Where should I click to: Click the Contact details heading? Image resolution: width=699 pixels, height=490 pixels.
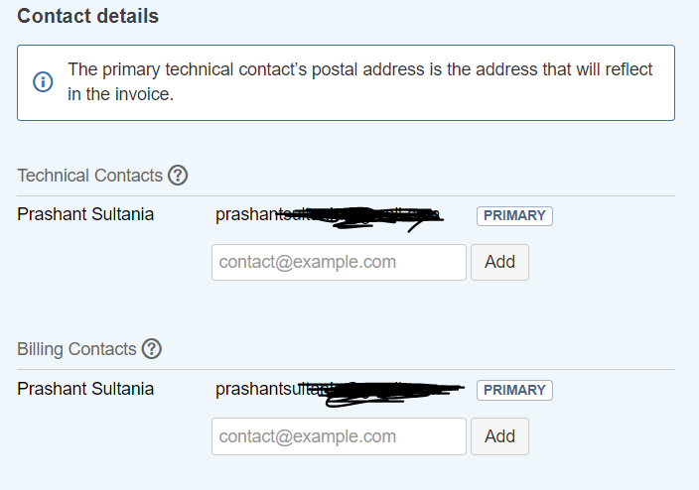pyautogui.click(x=87, y=16)
